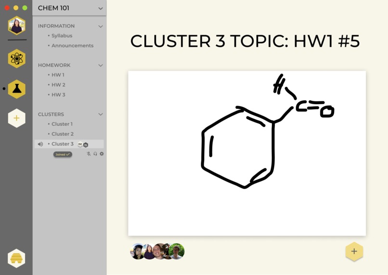
Task: Open the HW 3 channel
Action: [58, 95]
